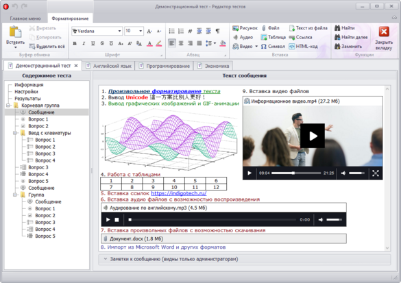This screenshot has width=401, height=283.
Task: Mute the video player's volume
Action: click(343, 173)
